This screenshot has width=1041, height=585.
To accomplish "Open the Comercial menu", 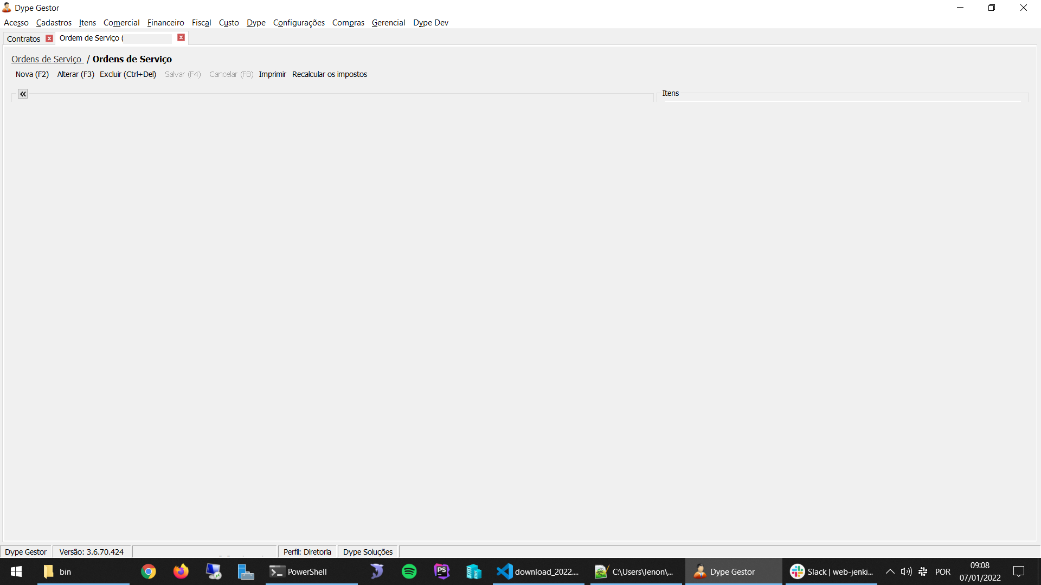I will tap(121, 23).
